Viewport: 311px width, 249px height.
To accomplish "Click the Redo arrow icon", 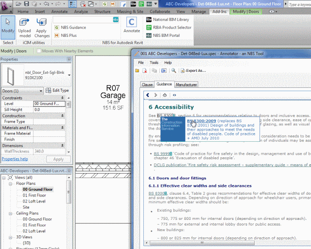I will pos(58,4).
